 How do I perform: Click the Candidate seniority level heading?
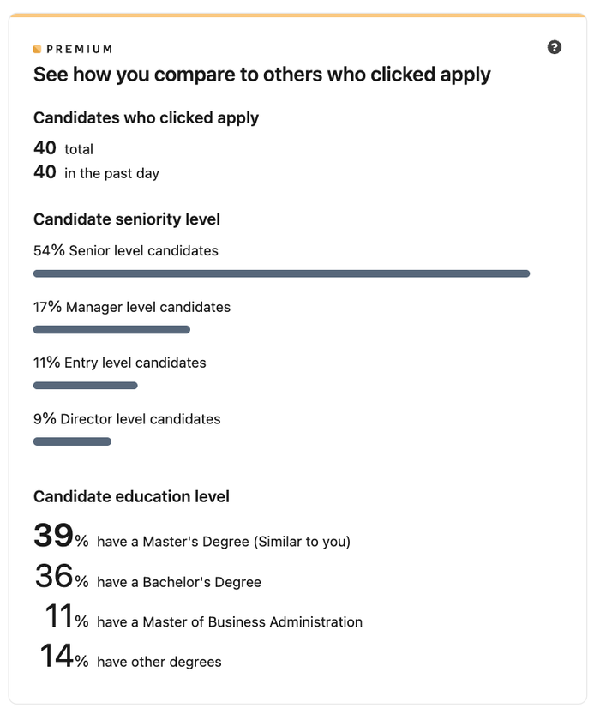click(127, 219)
